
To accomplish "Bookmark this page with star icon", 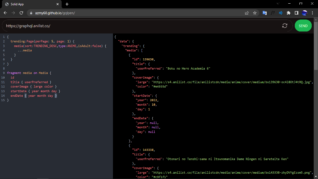I will tap(255, 13).
